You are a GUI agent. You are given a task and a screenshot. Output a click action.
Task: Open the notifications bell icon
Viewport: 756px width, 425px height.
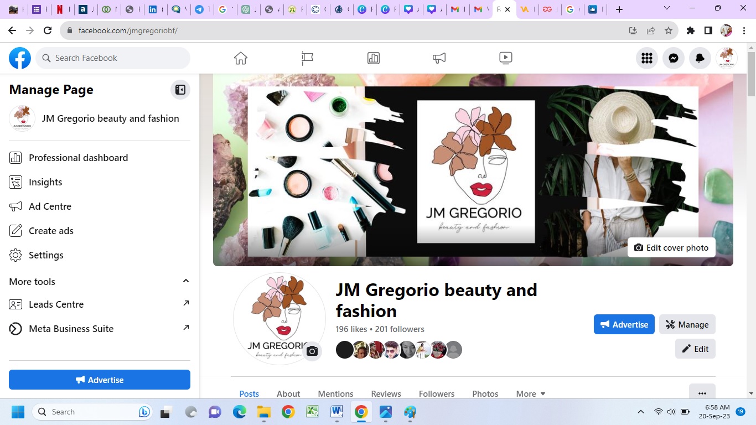tap(700, 58)
